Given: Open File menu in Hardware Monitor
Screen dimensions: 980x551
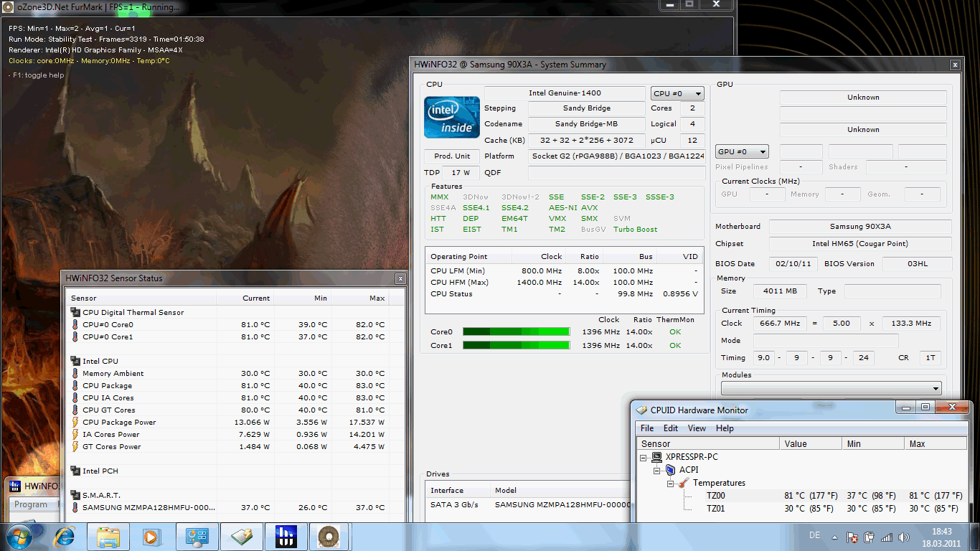Looking at the screenshot, I should 647,428.
